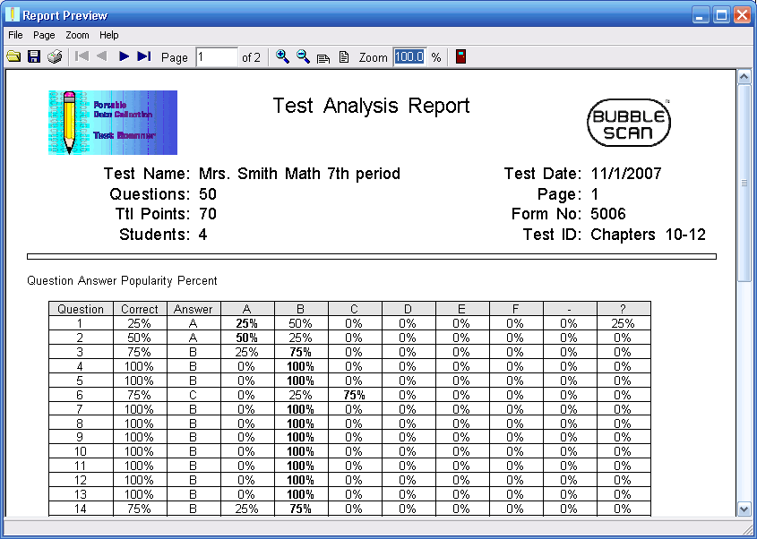Click the C column header
757x539 pixels.
pyautogui.click(x=355, y=309)
